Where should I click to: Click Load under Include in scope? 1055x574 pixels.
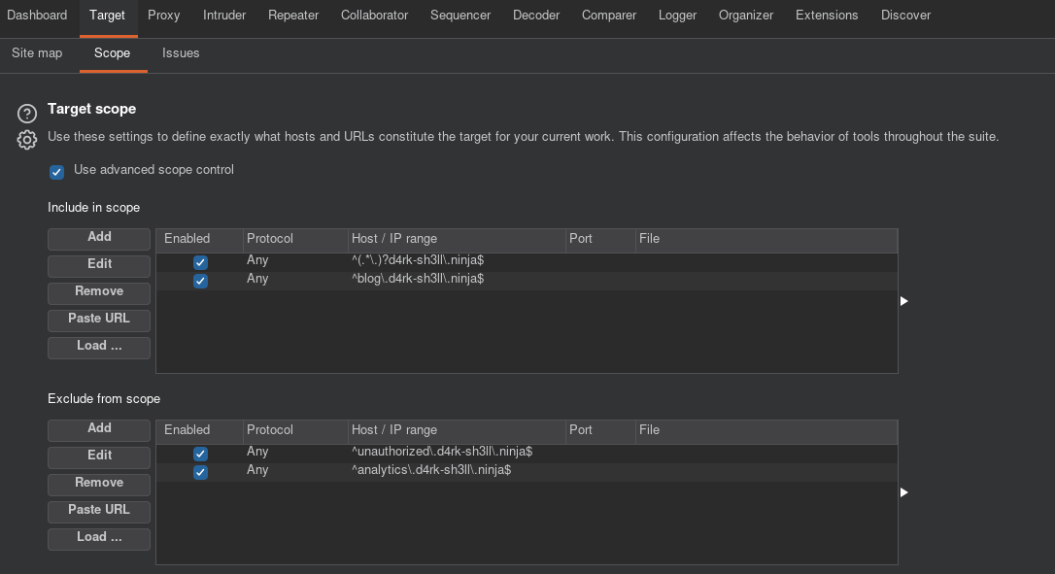pyautogui.click(x=99, y=348)
